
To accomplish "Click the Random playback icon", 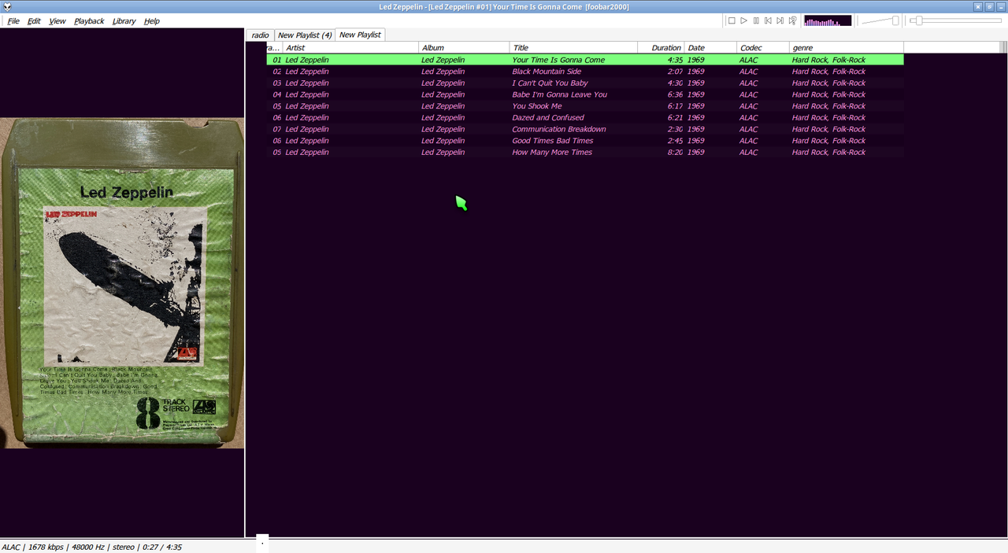I will 792,21.
